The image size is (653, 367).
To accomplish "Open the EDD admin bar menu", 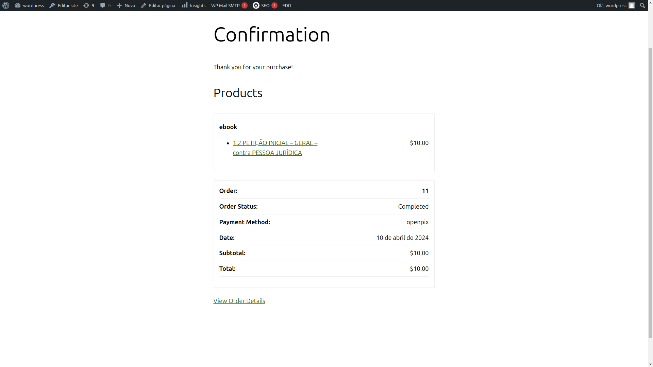I will [287, 5].
